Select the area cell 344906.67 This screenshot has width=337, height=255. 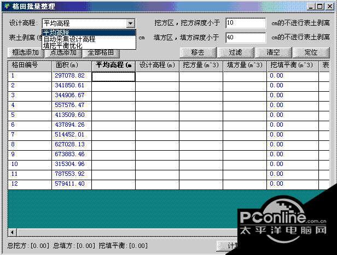(72, 96)
